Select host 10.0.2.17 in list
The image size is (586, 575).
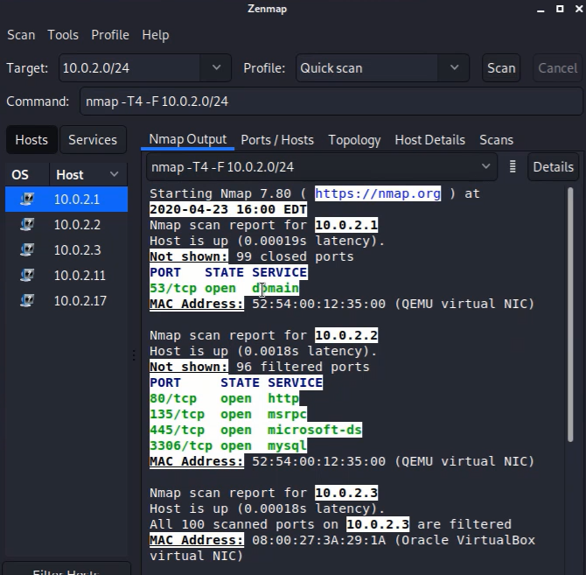(x=66, y=301)
